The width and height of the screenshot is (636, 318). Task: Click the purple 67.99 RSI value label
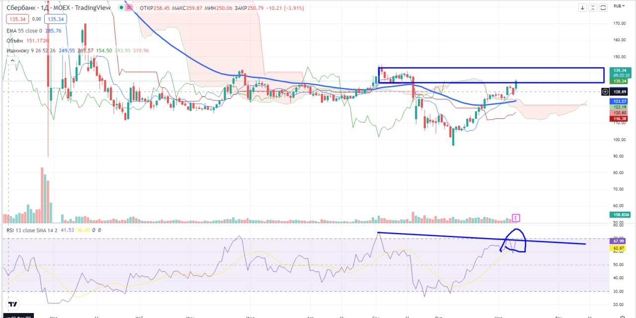[x=619, y=240]
